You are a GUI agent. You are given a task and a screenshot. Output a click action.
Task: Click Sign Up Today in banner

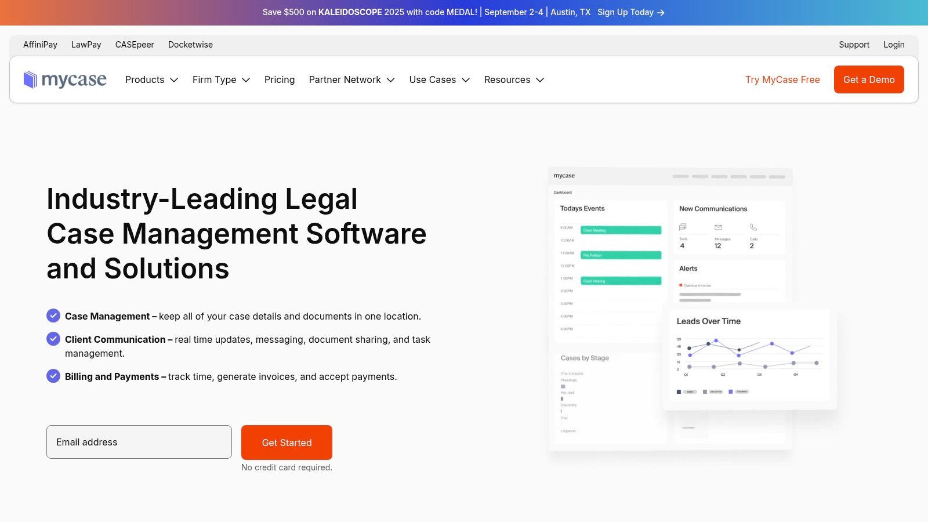click(625, 12)
